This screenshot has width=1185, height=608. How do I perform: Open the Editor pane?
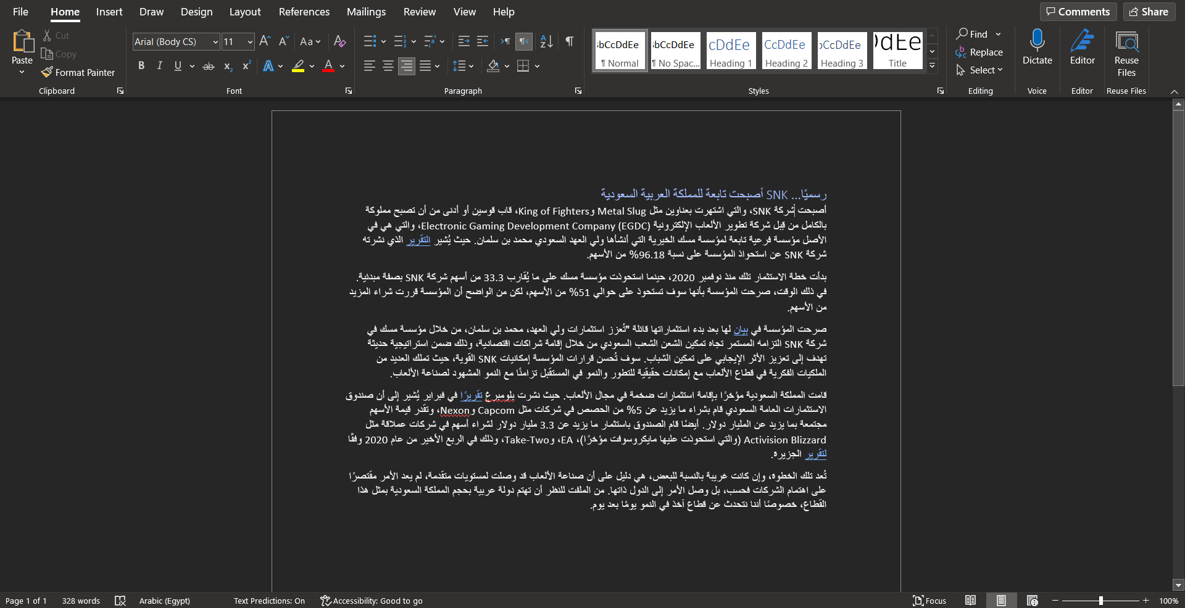click(1081, 46)
